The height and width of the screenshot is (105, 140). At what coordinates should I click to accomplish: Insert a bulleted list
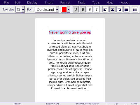[x=135, y=9]
